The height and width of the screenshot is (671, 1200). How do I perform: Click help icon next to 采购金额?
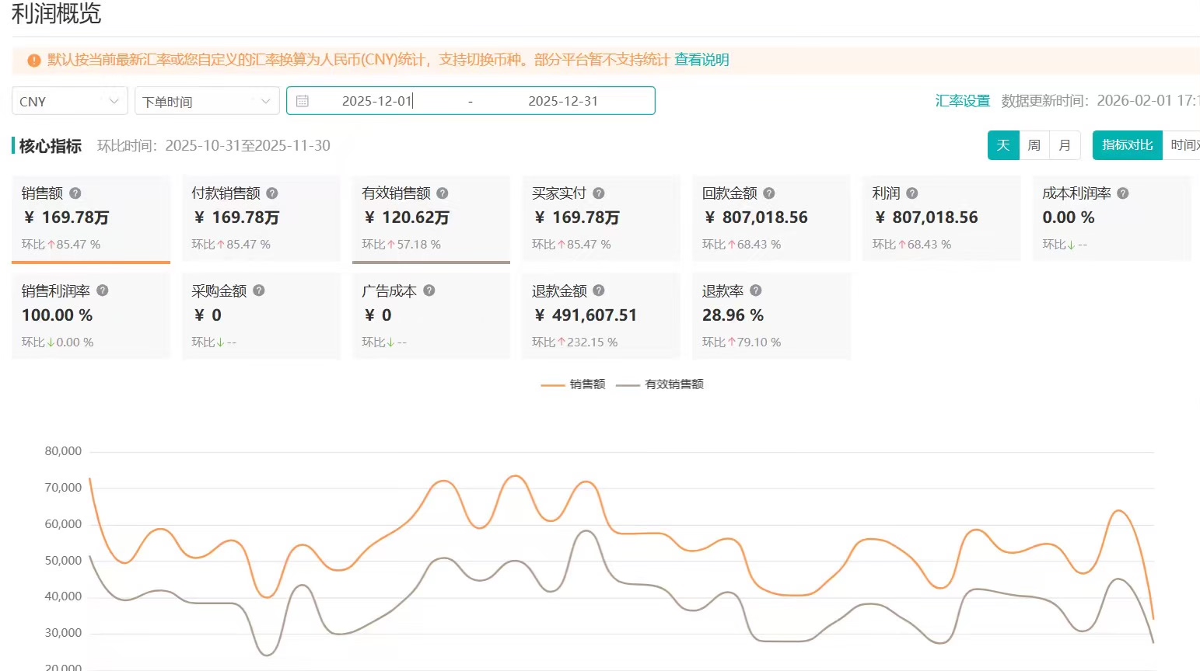click(x=259, y=290)
